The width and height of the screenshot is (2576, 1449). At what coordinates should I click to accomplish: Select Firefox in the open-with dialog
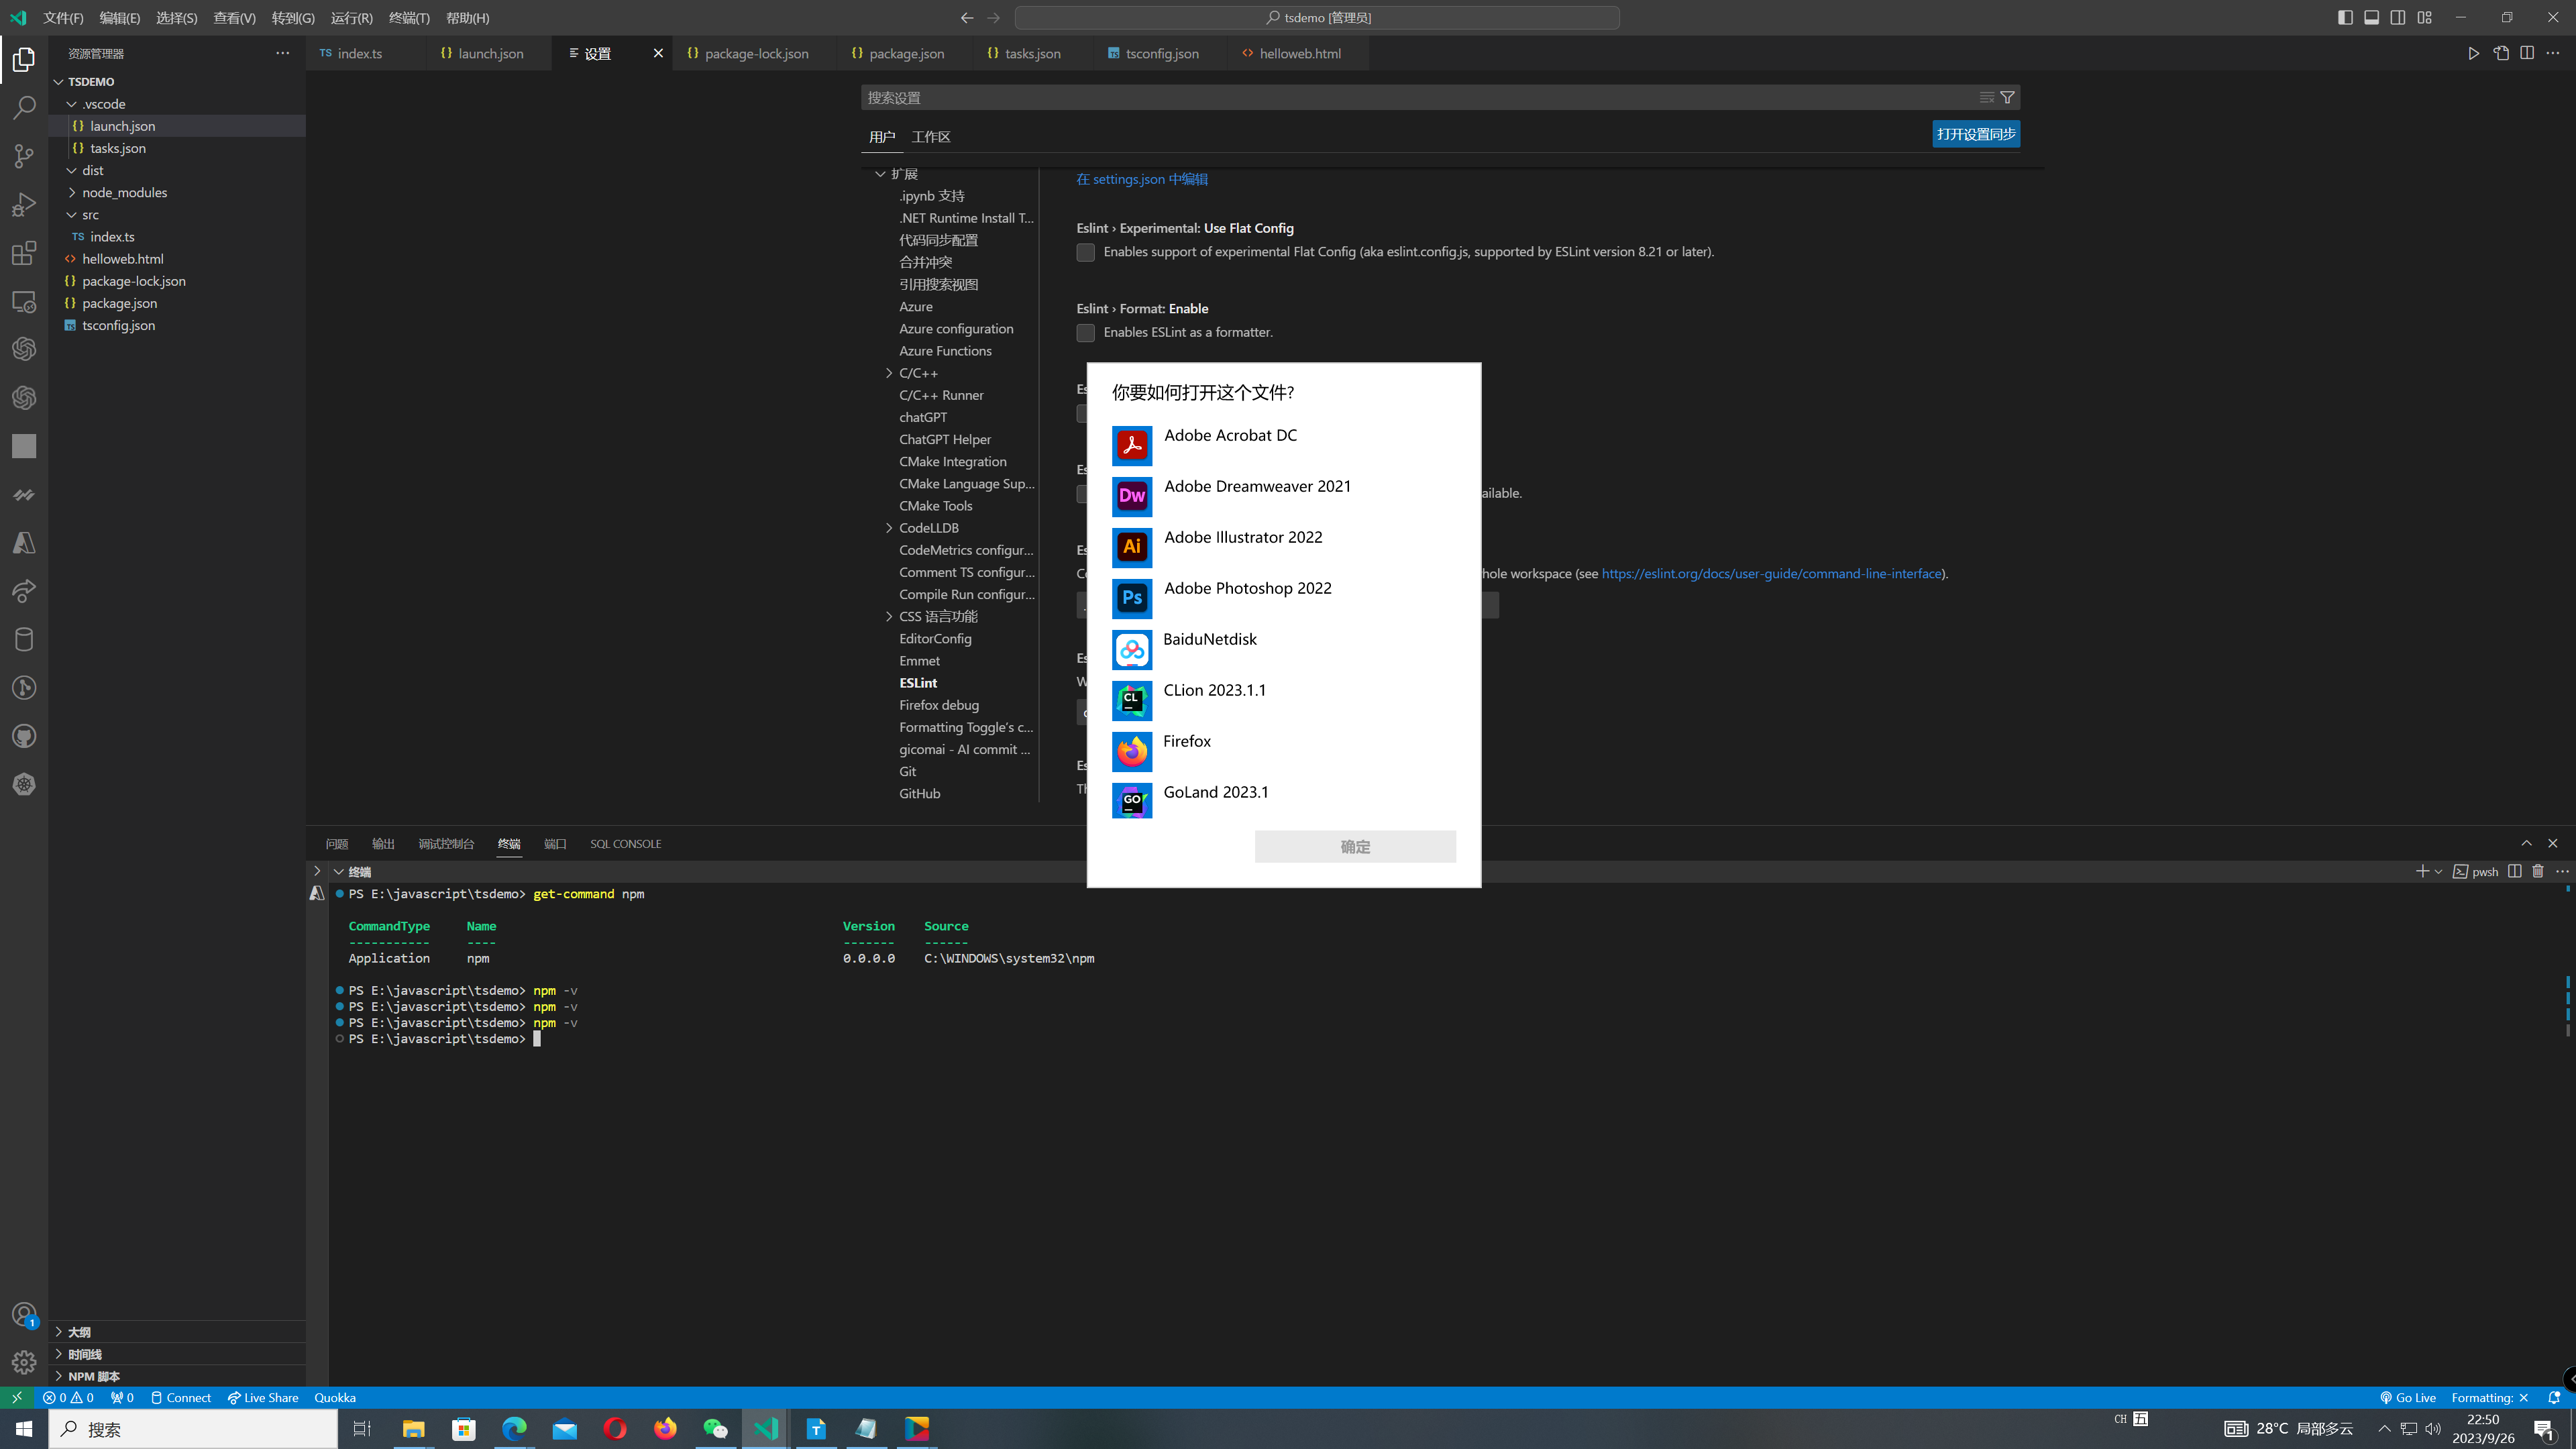point(1186,742)
